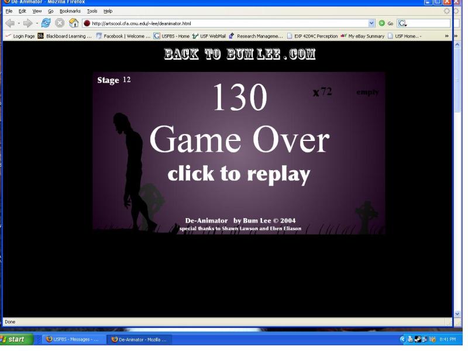The image size is (468, 351).
Task: Click the taskbar clock showing 8:41 PM
Action: tap(448, 339)
